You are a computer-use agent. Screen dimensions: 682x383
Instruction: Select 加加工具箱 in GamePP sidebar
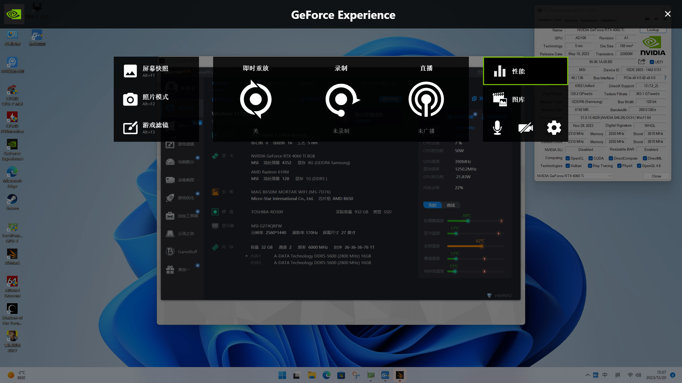182,216
